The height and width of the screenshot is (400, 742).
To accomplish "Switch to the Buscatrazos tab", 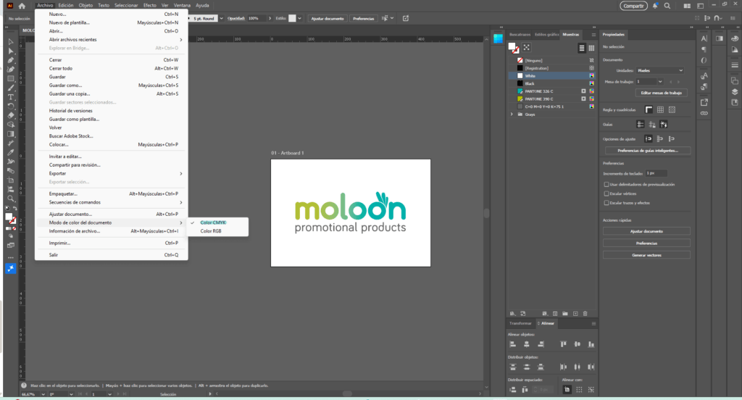I will point(520,35).
